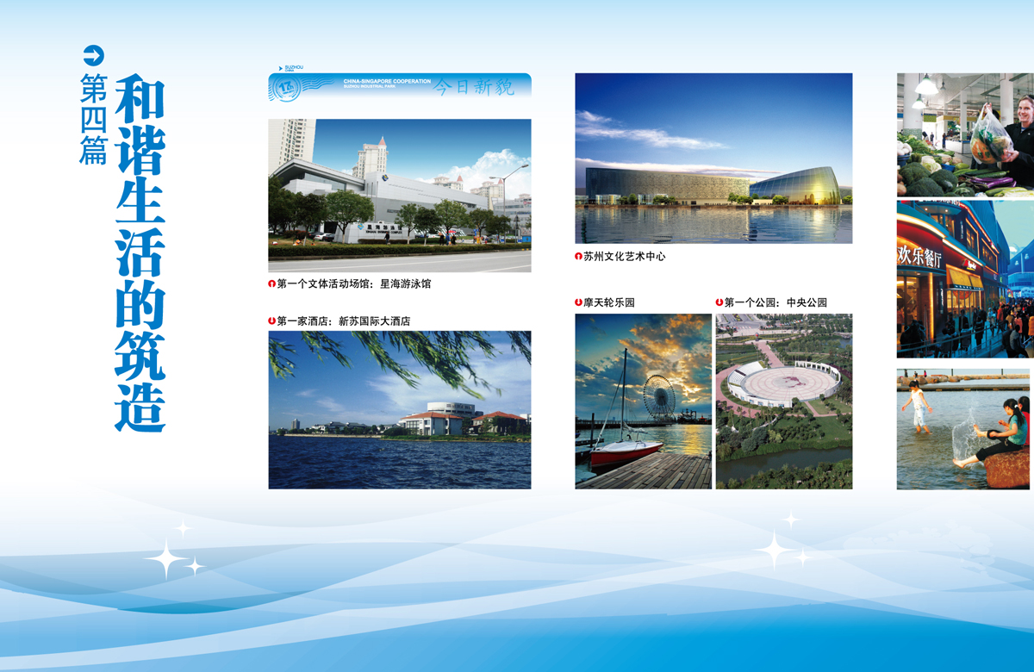Open the lakeside hotel photo with willow branches
This screenshot has width=1034, height=672.
pos(399,410)
